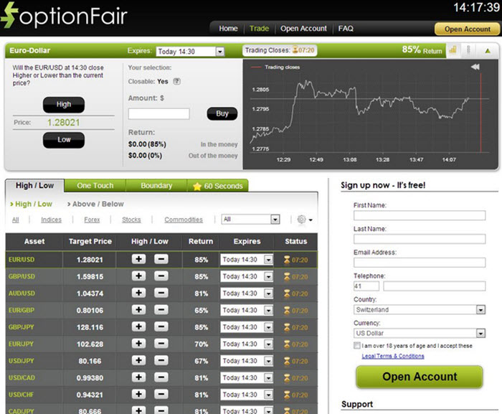Click the Low button
This screenshot has width=502, height=414.
point(64,140)
